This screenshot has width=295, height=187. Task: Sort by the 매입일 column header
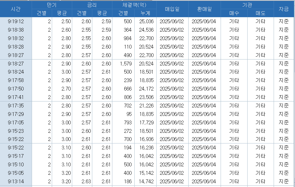(172, 9)
